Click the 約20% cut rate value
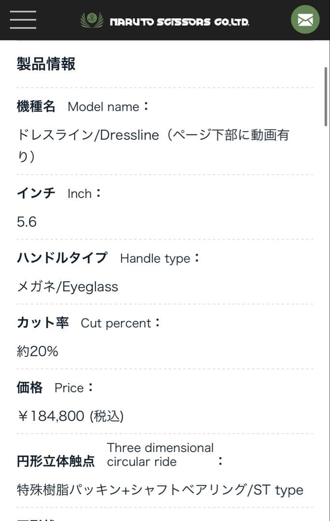The height and width of the screenshot is (521, 330). 38,352
